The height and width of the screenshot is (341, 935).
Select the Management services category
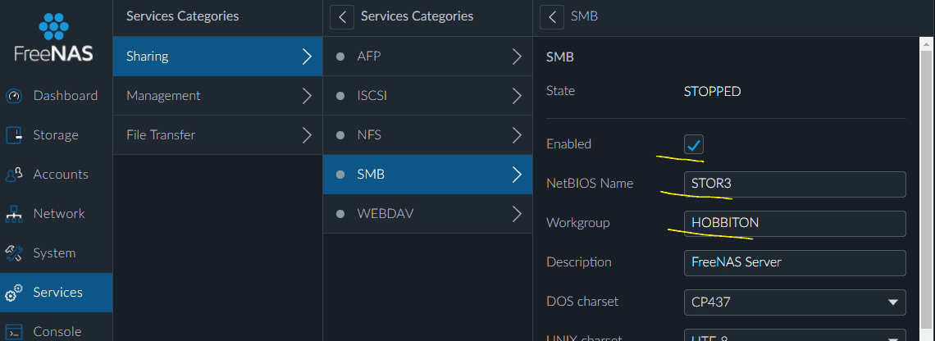217,96
